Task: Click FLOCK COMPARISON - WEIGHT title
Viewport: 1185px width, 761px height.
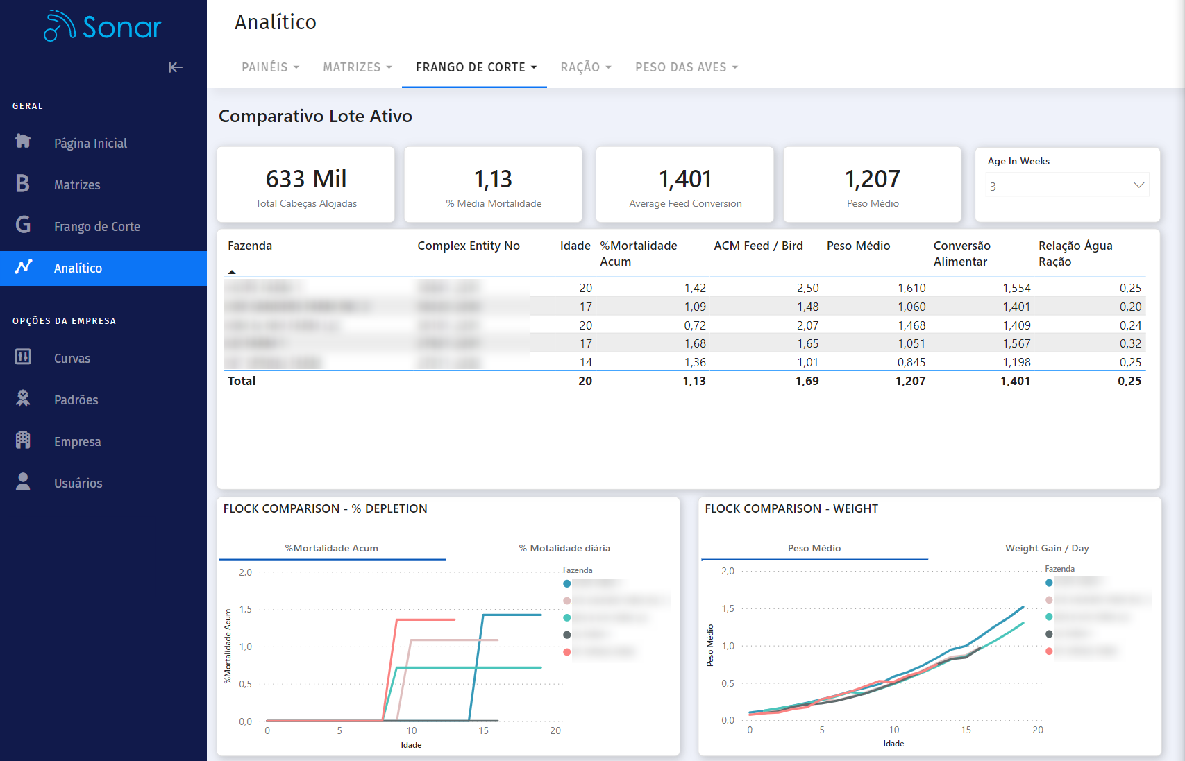Action: (791, 508)
